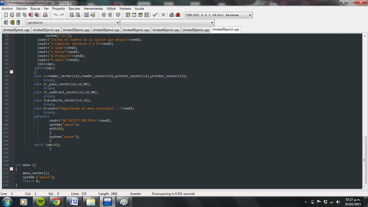
Task: Click the Rebuild All icon
Action: click(147, 15)
